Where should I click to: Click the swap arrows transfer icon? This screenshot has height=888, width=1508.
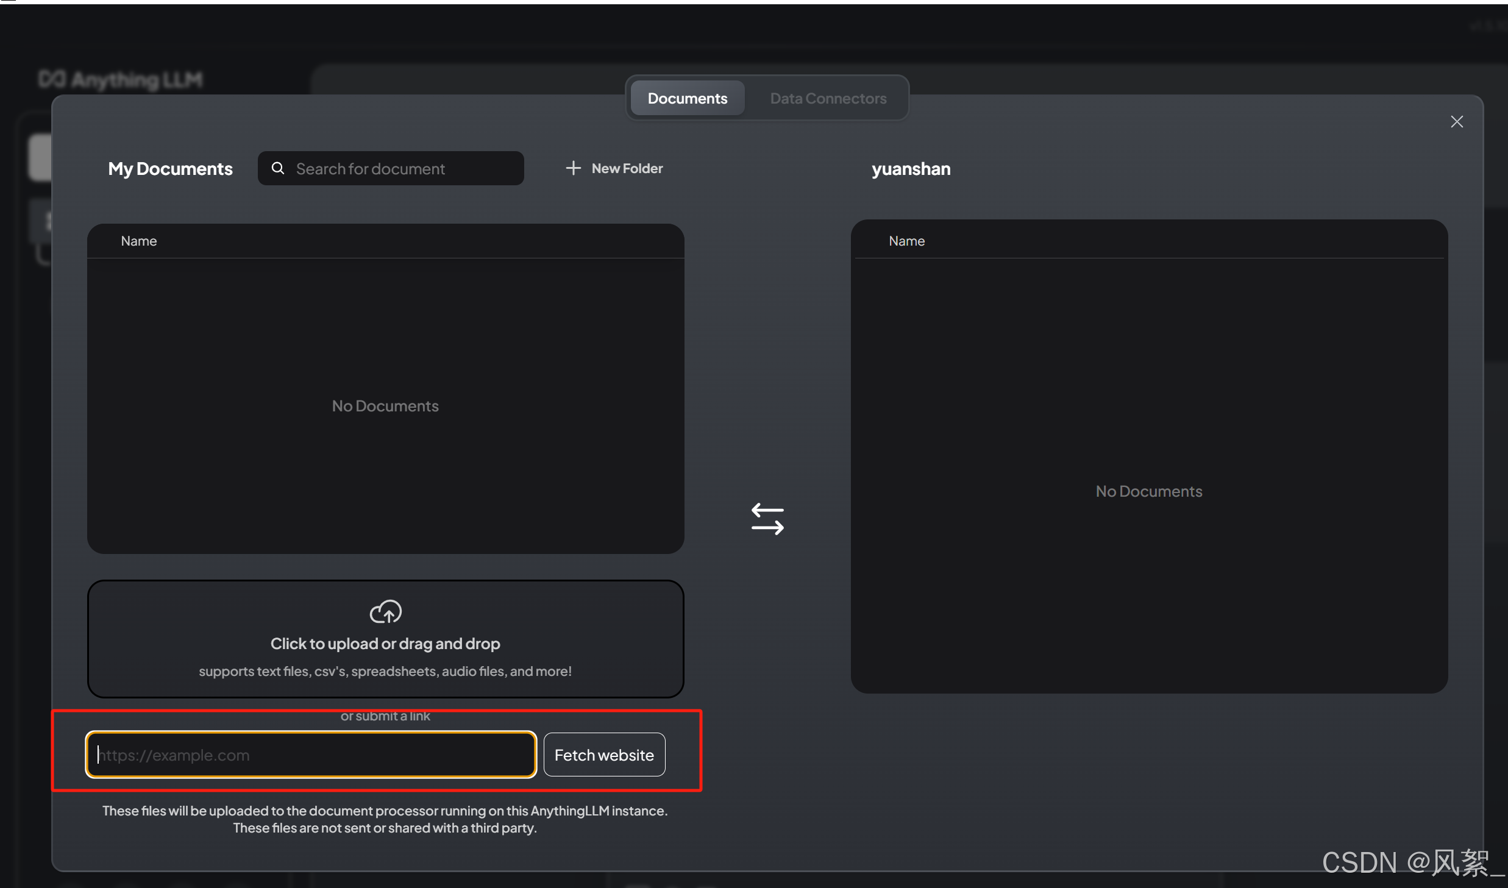(x=767, y=519)
